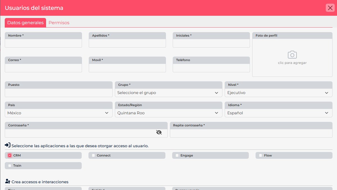Screen dimensions: 337x190
Task: Click the 'Crea accesos e interacciones' heading
Action: [40, 182]
